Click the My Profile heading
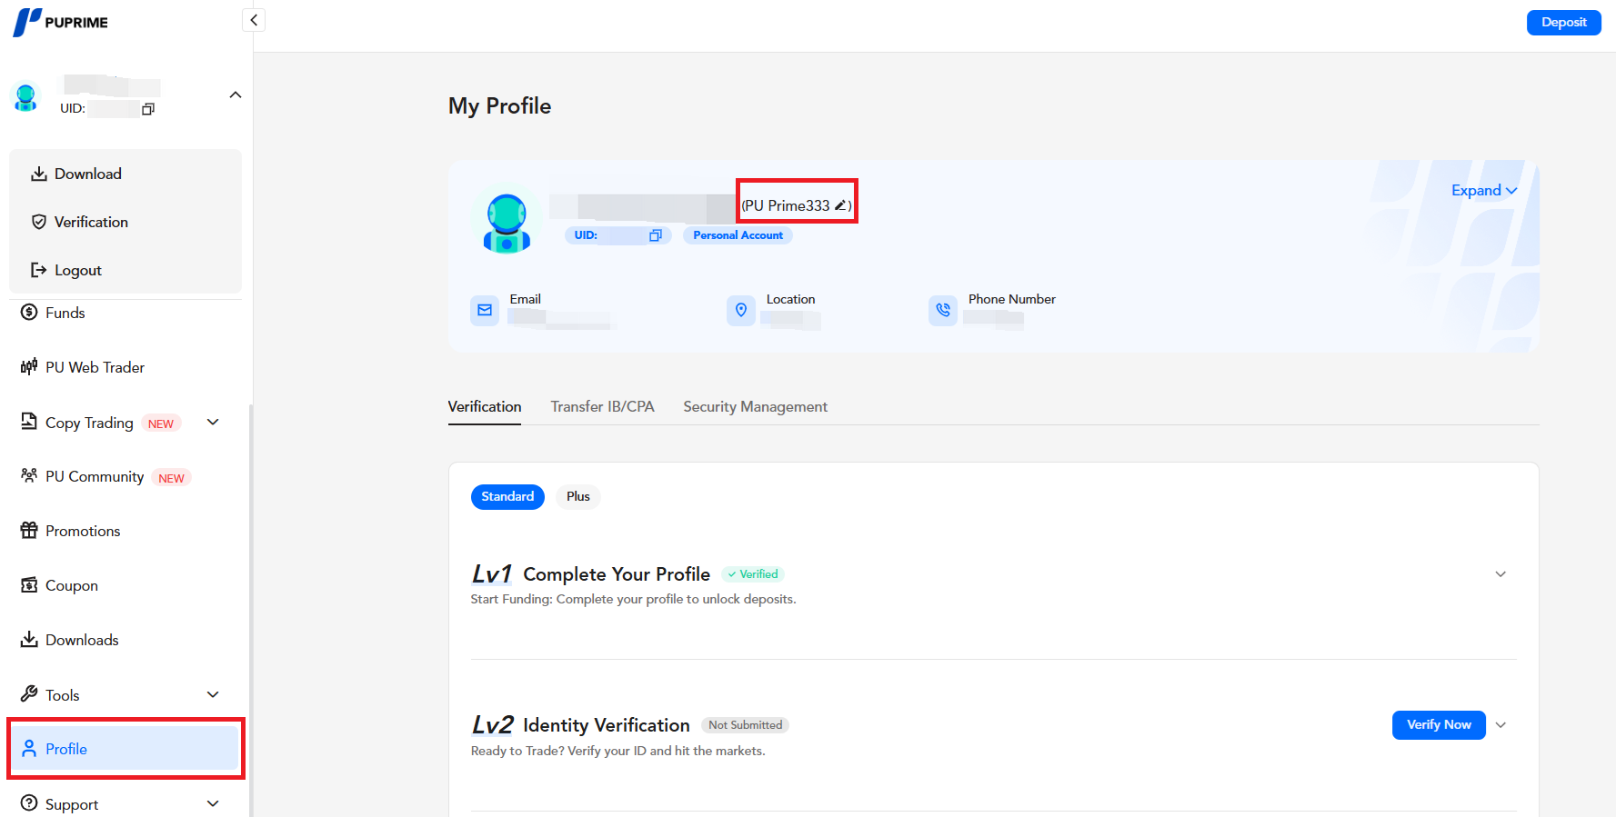The height and width of the screenshot is (817, 1616). point(499,106)
